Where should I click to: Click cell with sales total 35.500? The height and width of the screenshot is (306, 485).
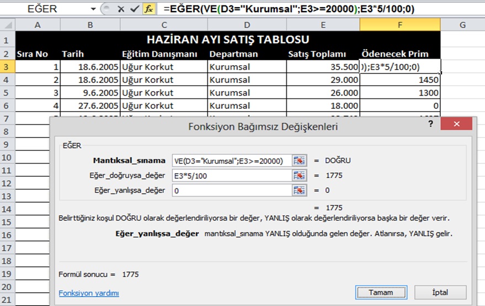tap(323, 67)
